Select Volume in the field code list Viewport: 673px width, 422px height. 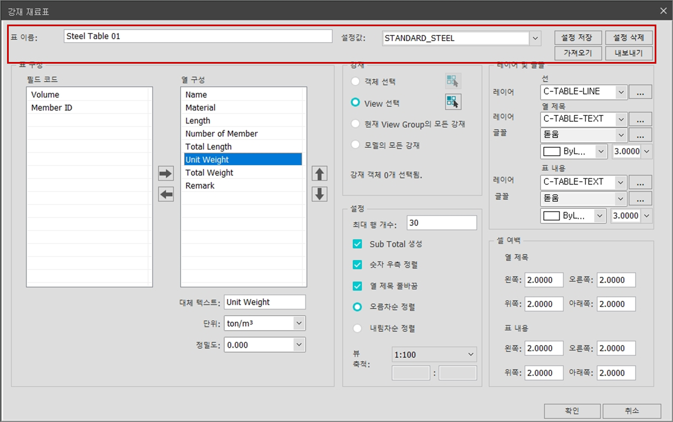(x=45, y=94)
